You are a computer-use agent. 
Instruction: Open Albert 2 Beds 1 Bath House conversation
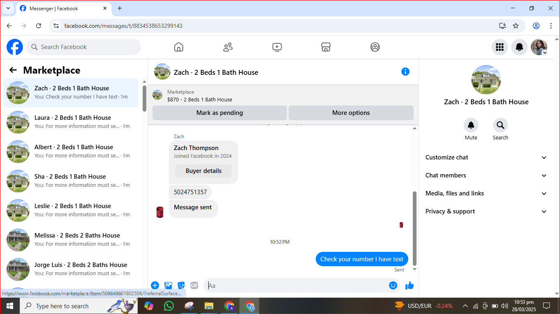[71, 152]
